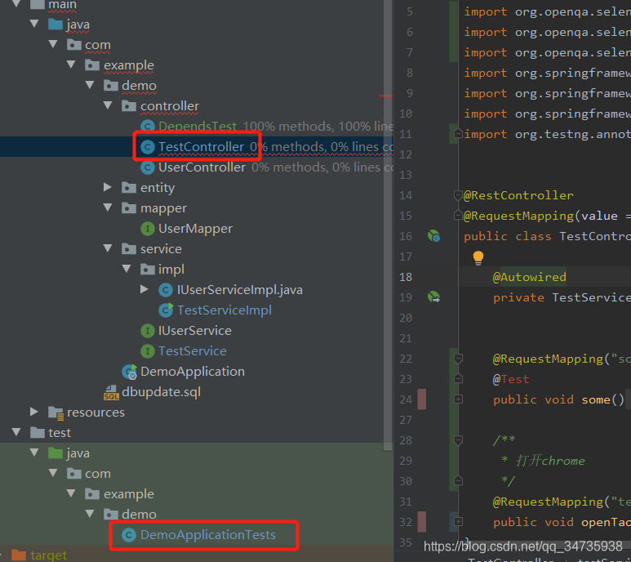Click the entity package folder icon
The width and height of the screenshot is (631, 562).
[x=129, y=188]
